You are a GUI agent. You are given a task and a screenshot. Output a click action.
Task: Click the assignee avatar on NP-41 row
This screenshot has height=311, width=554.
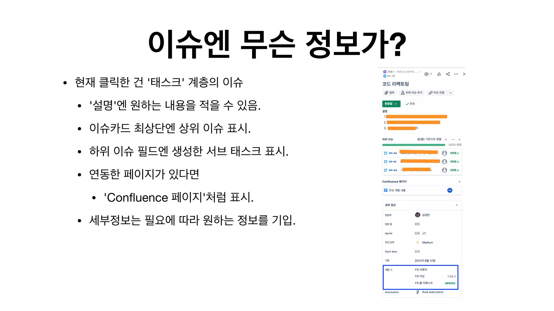click(444, 161)
